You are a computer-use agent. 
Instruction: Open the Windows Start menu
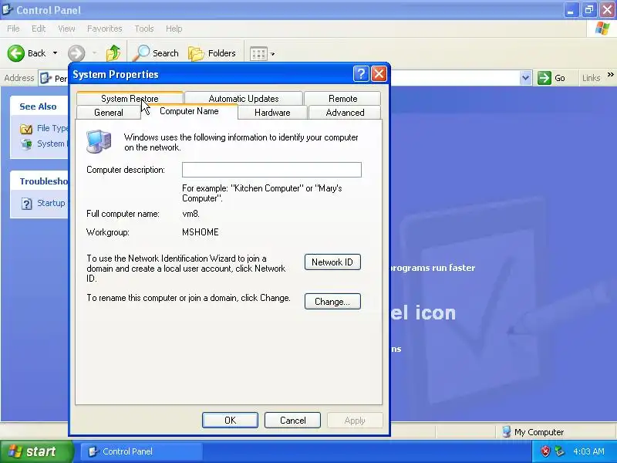[x=35, y=451]
